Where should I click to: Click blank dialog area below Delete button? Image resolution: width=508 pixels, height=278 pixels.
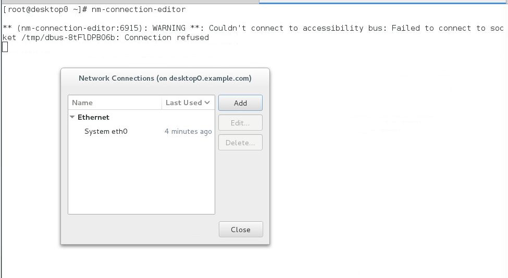240,182
